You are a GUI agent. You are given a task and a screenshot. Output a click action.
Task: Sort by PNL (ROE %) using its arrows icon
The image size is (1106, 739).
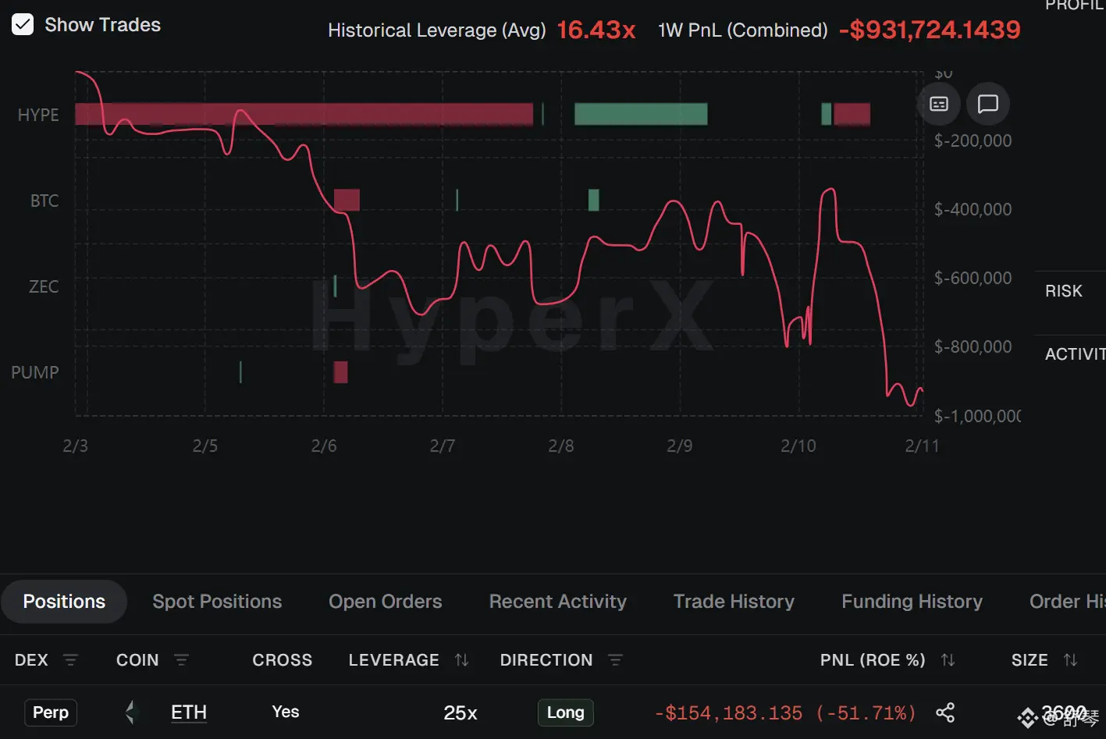pyautogui.click(x=948, y=660)
